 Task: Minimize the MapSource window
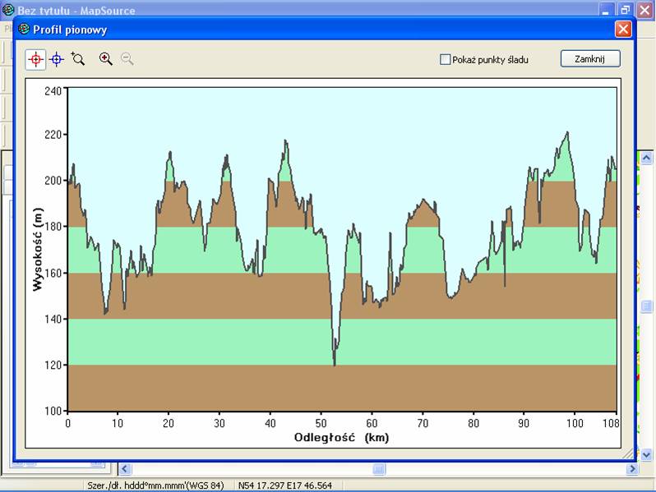606,9
